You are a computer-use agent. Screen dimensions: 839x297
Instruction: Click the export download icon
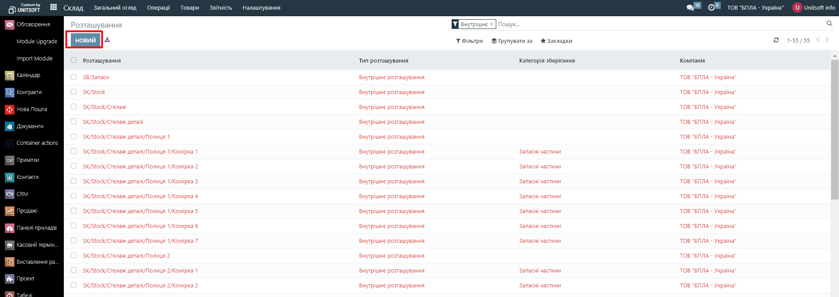(107, 40)
